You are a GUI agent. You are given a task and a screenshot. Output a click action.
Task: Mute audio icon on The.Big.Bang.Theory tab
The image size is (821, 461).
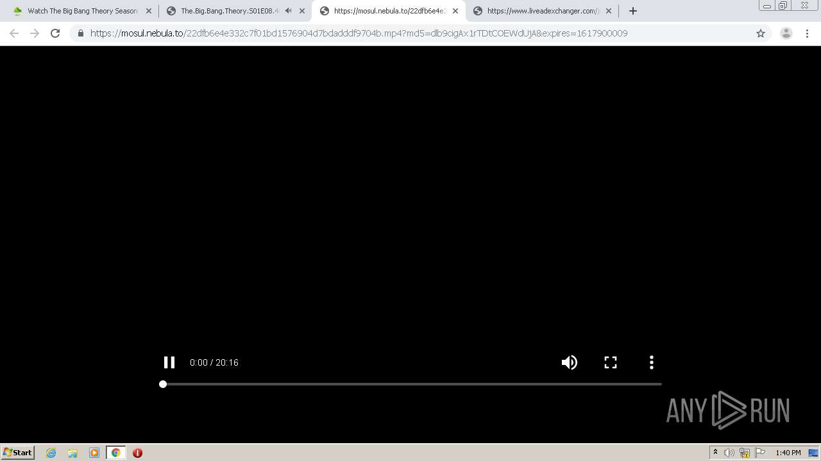pyautogui.click(x=288, y=11)
